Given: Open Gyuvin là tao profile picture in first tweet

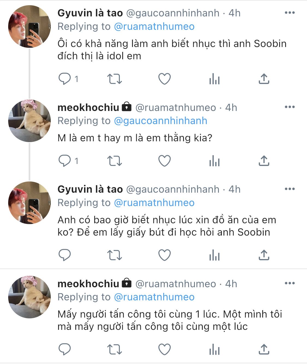Looking at the screenshot, I should point(29,27).
